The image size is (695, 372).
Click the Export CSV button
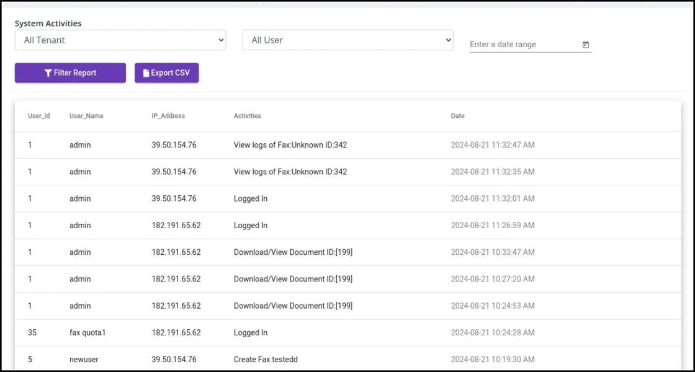167,73
